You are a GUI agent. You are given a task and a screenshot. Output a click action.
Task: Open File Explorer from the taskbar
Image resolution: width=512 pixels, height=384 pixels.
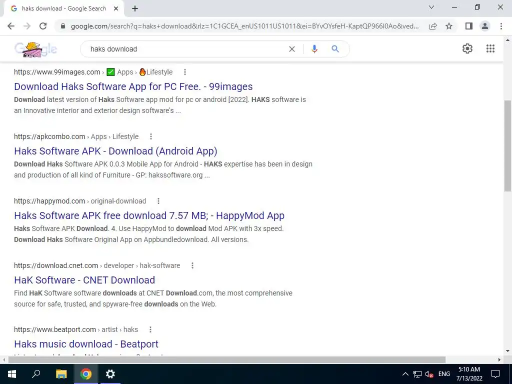[x=61, y=374]
